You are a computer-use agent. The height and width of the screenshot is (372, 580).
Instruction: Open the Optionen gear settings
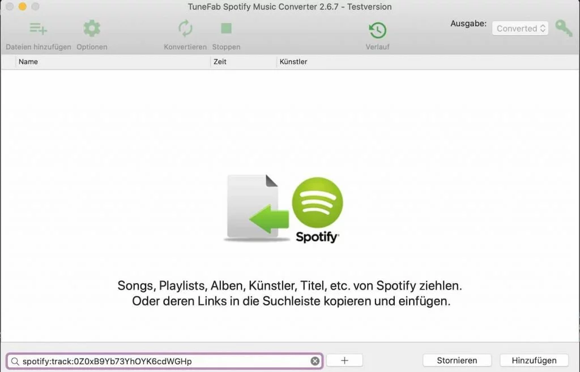point(92,28)
